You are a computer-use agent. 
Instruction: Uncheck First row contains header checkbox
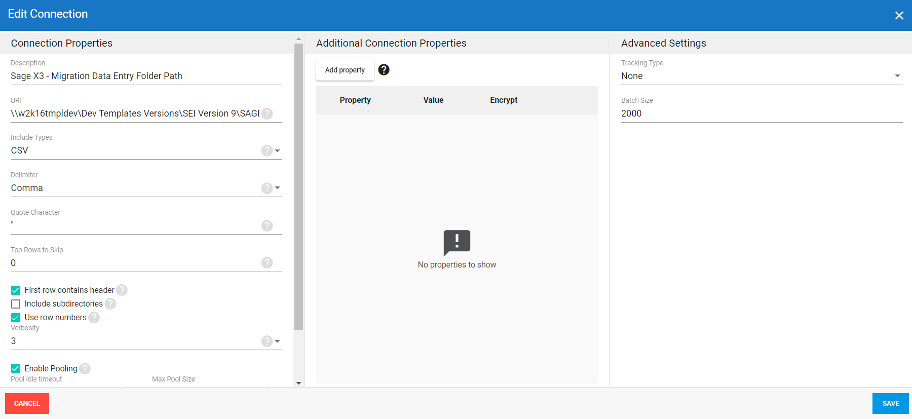[16, 290]
